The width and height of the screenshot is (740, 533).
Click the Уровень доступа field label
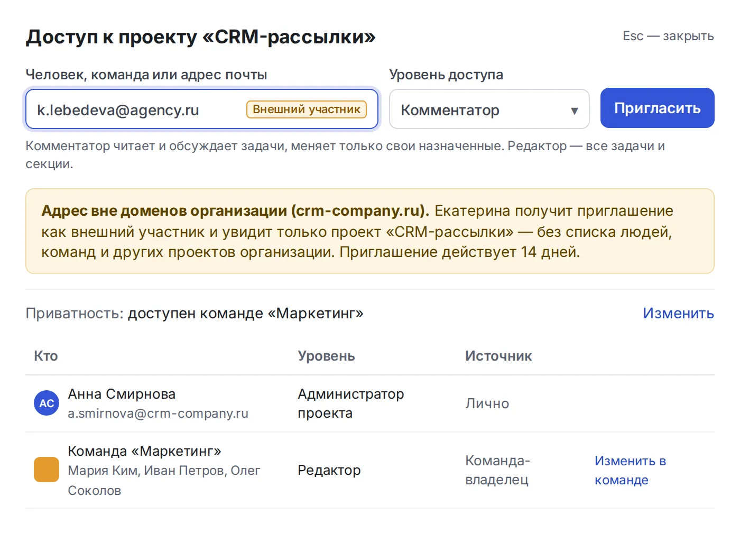point(446,75)
